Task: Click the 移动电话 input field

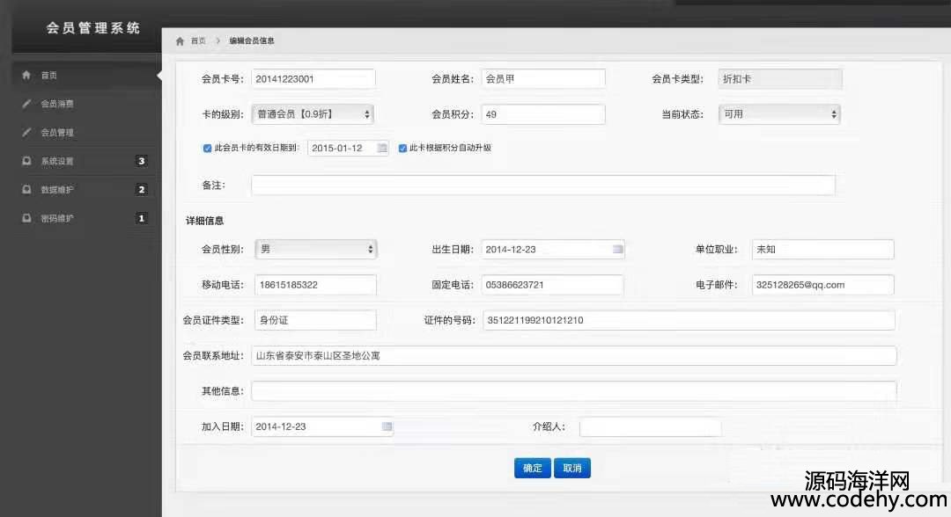Action: [315, 285]
